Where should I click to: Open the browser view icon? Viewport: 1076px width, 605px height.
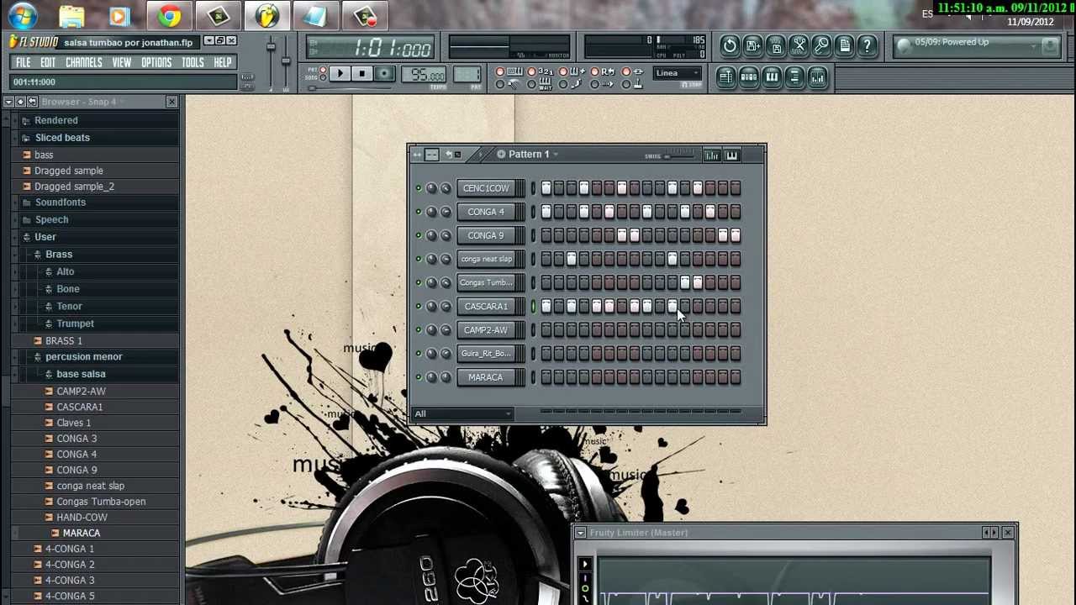click(794, 77)
